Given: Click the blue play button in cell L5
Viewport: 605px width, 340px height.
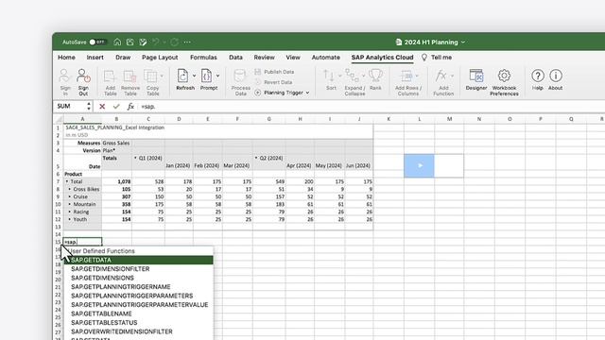Looking at the screenshot, I should pos(419,166).
